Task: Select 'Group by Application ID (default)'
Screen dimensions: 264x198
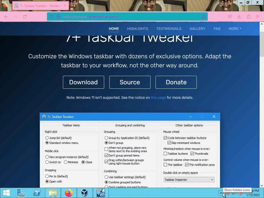Action: coord(106,138)
